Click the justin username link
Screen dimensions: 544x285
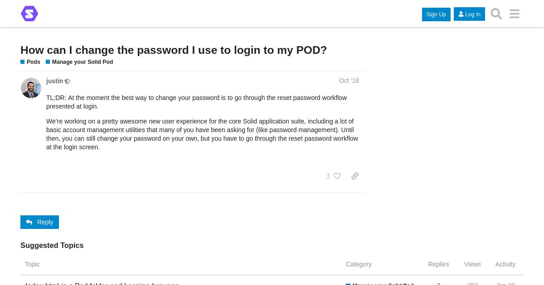(54, 81)
